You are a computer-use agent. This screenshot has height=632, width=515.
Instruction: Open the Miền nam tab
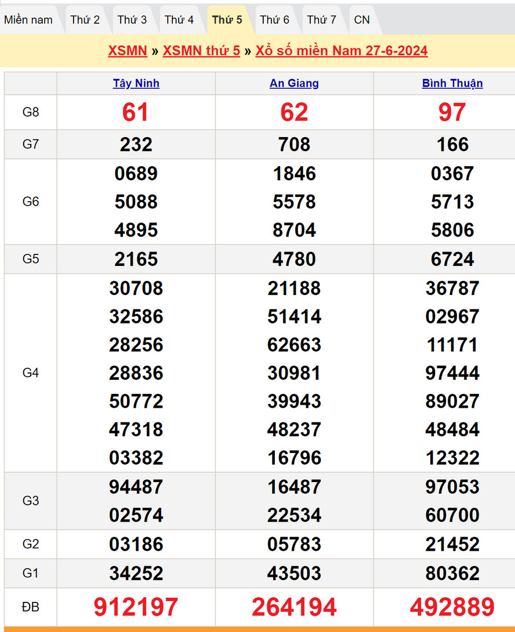tap(28, 20)
